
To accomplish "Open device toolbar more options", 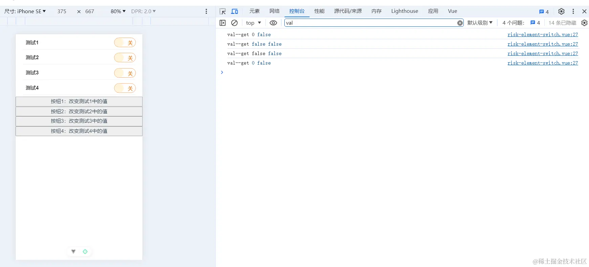I will pyautogui.click(x=206, y=11).
